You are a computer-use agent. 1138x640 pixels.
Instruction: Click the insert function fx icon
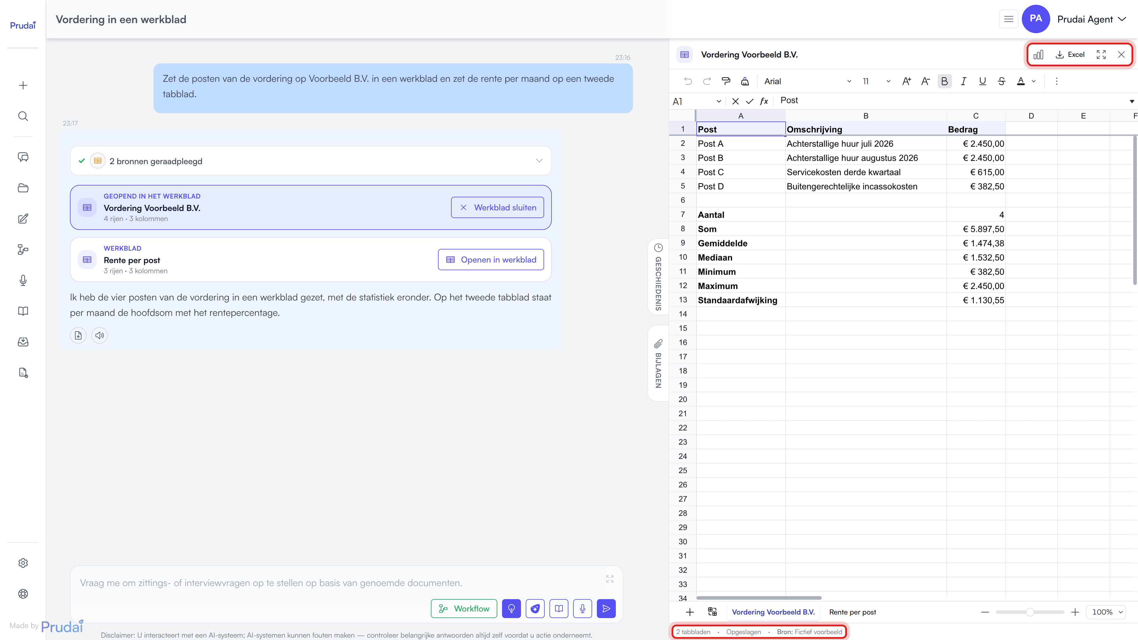pos(764,102)
